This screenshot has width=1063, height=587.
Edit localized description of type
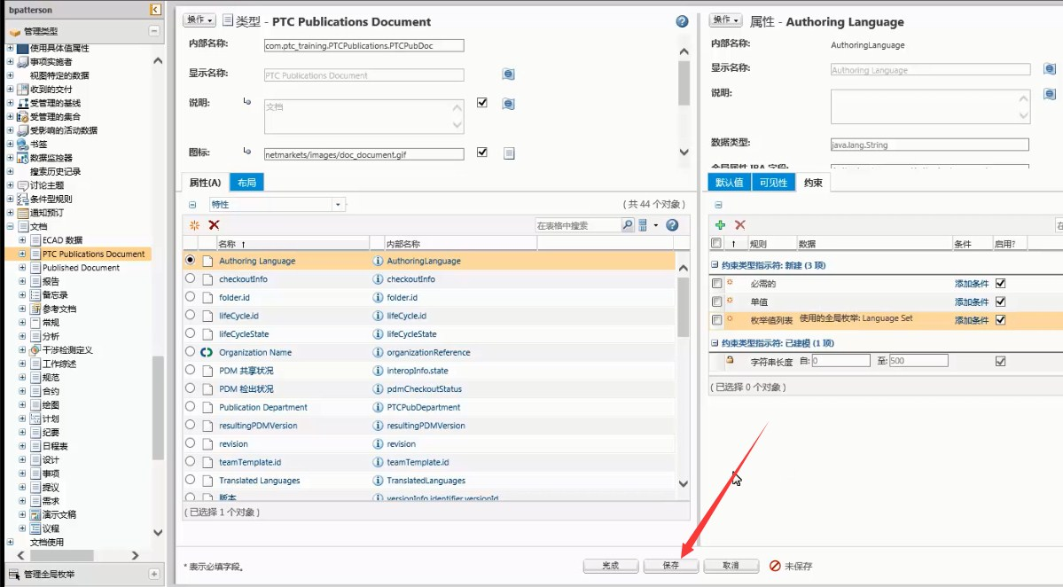[x=509, y=104]
